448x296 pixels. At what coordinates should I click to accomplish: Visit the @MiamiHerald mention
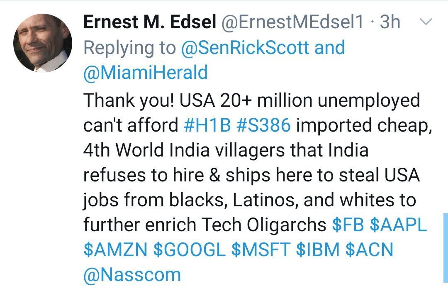click(145, 73)
